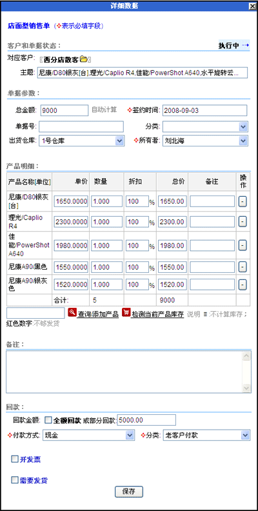
Task: Check the 全额回款 checkbox
Action: click(x=48, y=420)
